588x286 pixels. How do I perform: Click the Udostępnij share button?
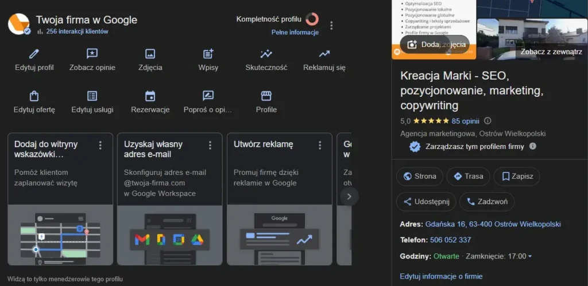point(426,202)
